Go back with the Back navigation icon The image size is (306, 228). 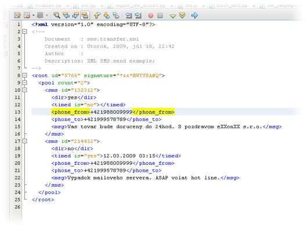pos(27,15)
